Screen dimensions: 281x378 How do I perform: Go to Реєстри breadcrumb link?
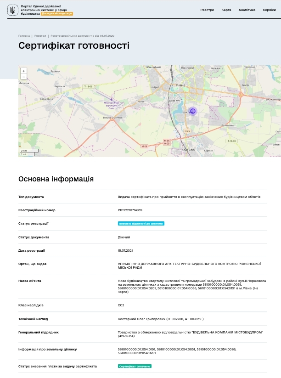tap(40, 36)
